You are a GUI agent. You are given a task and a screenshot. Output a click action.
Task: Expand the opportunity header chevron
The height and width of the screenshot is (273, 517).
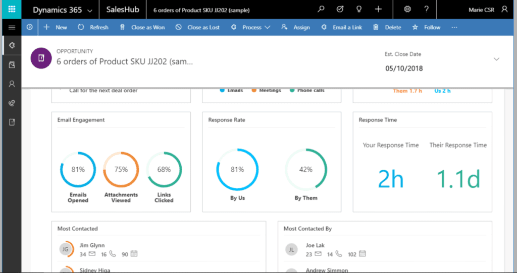point(496,59)
